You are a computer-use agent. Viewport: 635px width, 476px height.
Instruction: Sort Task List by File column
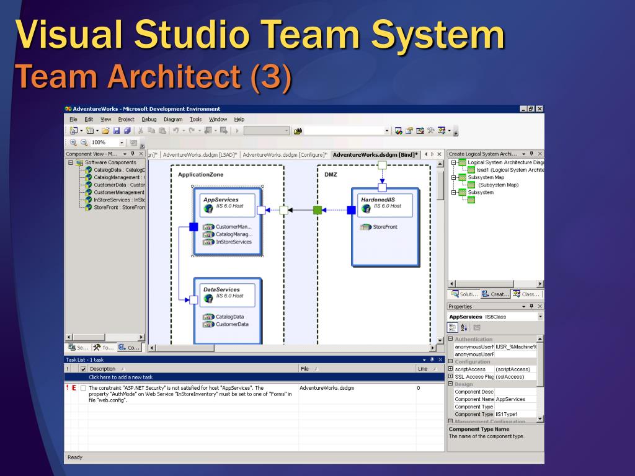click(x=357, y=369)
